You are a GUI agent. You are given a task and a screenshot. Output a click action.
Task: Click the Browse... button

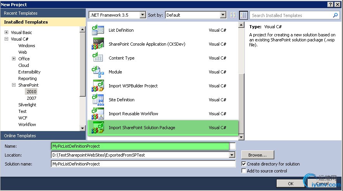coord(258,155)
